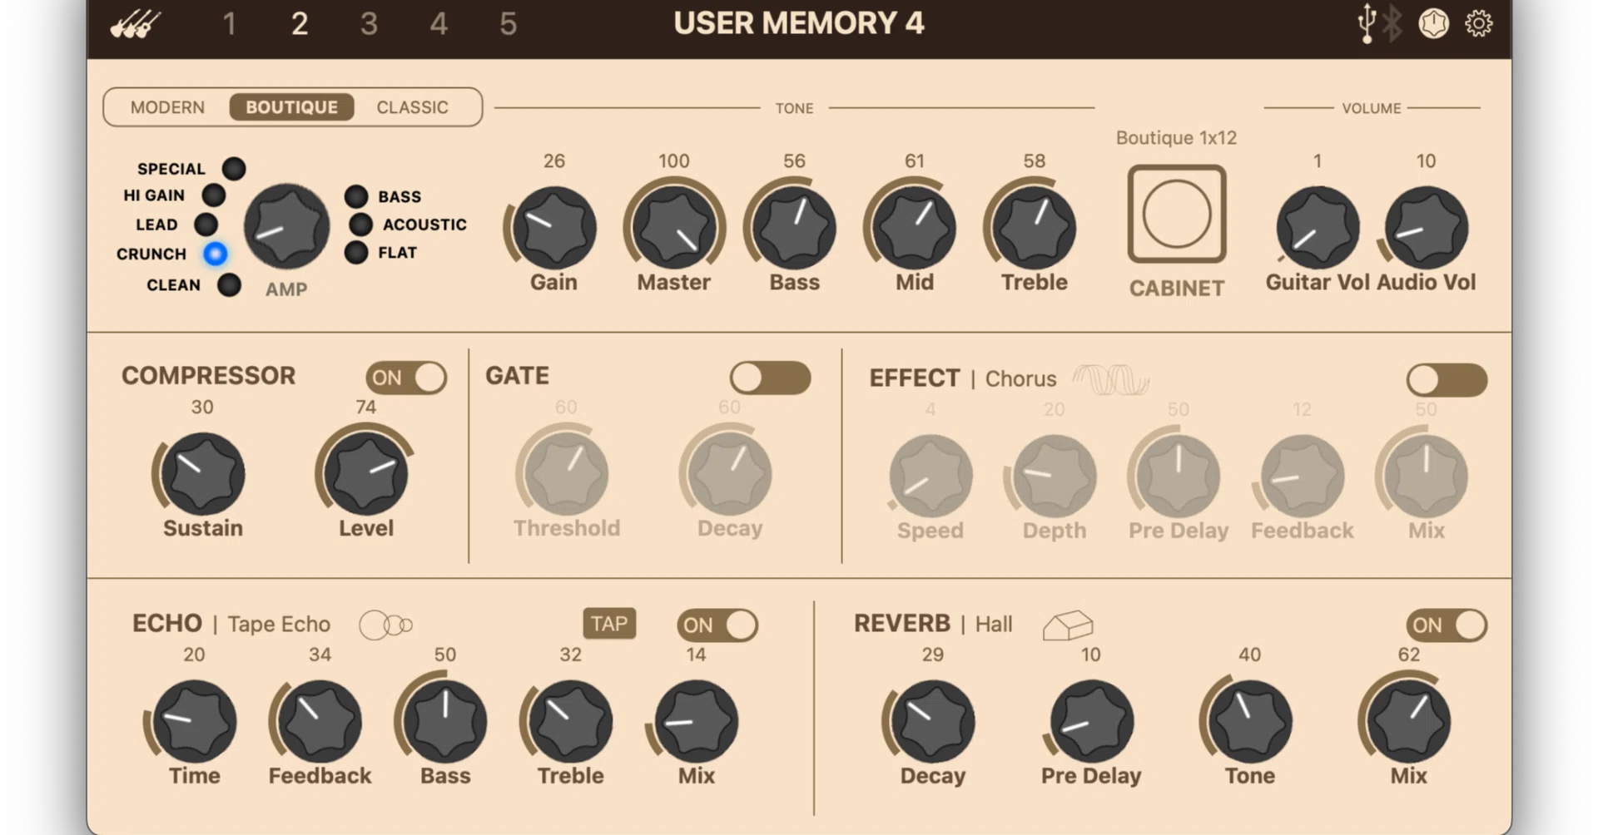Toggle the ECHO on/off switch
The image size is (1598, 835).
pos(717,625)
